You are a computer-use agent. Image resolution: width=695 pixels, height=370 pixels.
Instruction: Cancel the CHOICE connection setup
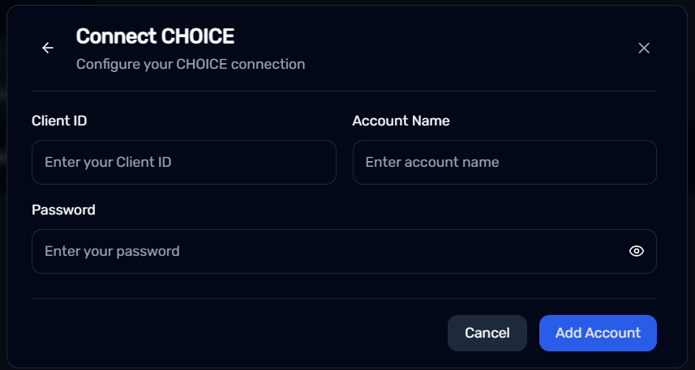tap(487, 333)
